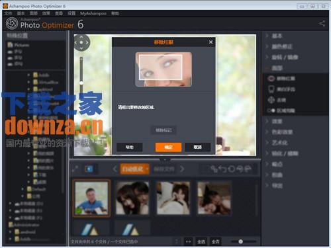Click the 保存文件 button

(164, 169)
